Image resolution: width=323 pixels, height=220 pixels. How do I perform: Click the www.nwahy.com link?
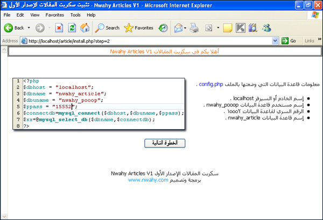tap(148, 180)
